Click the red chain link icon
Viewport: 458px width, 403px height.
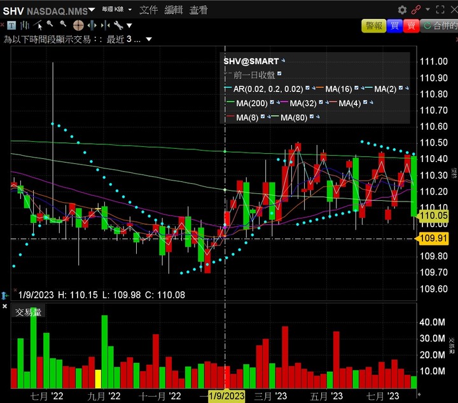coord(415,10)
